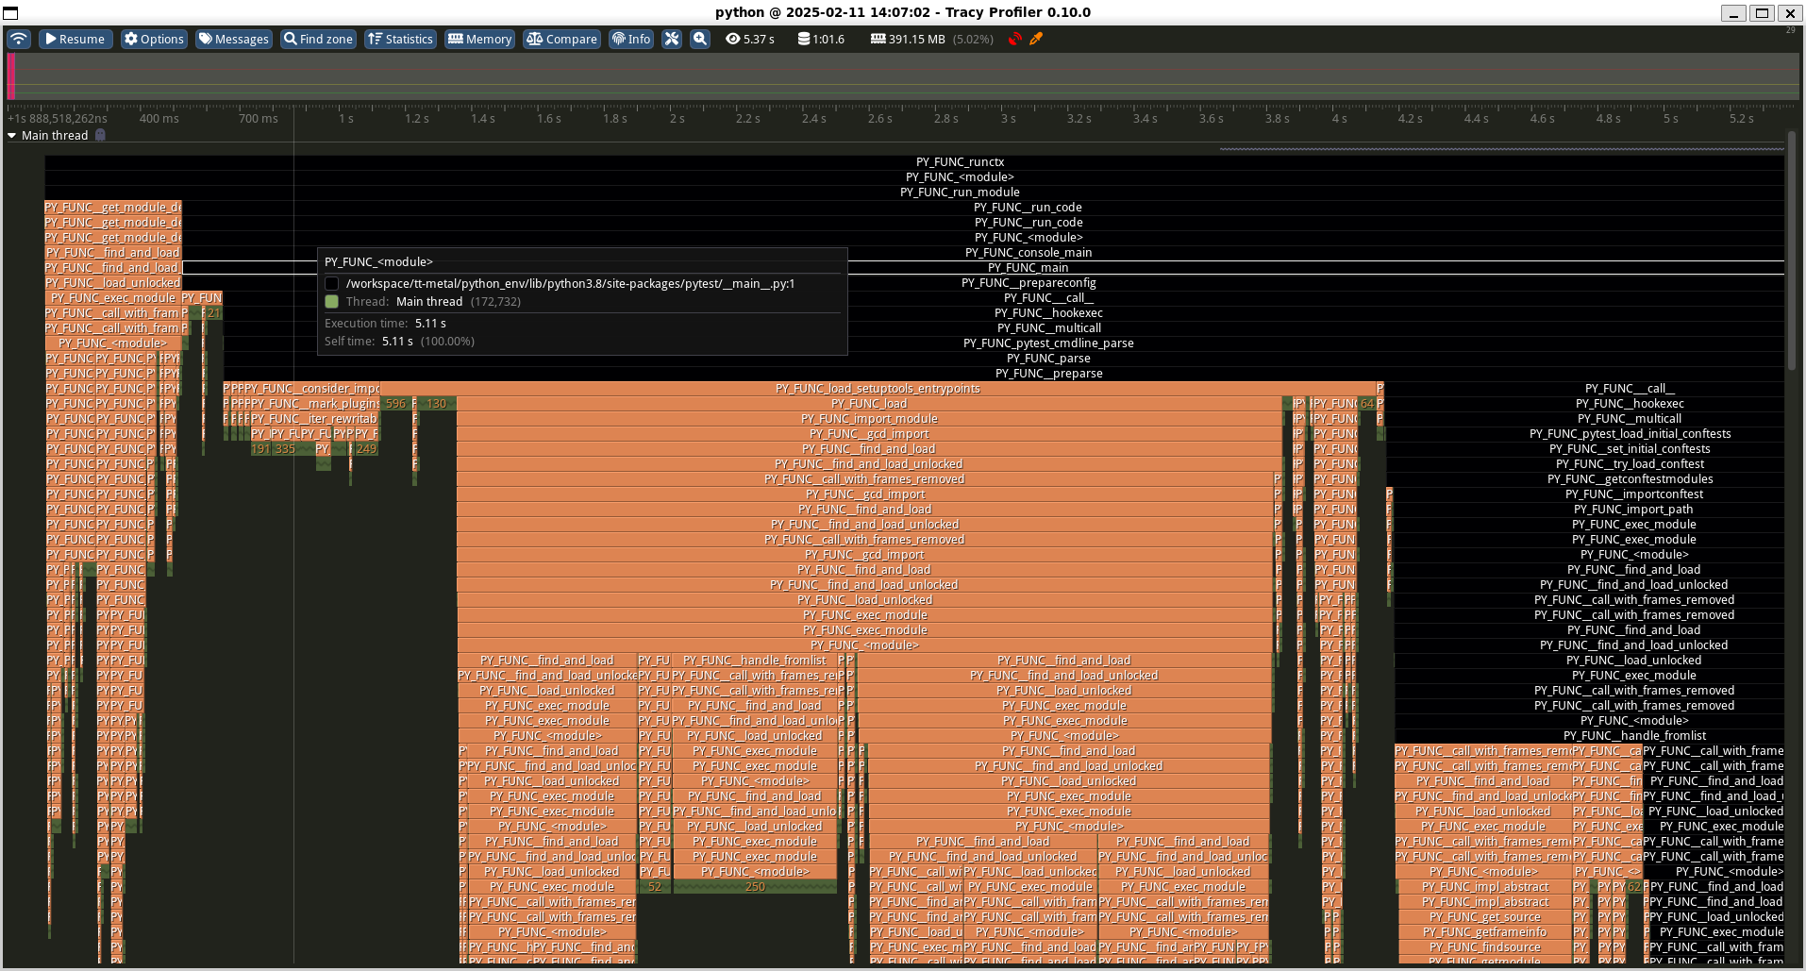Click the wifi connection status icon

19,39
